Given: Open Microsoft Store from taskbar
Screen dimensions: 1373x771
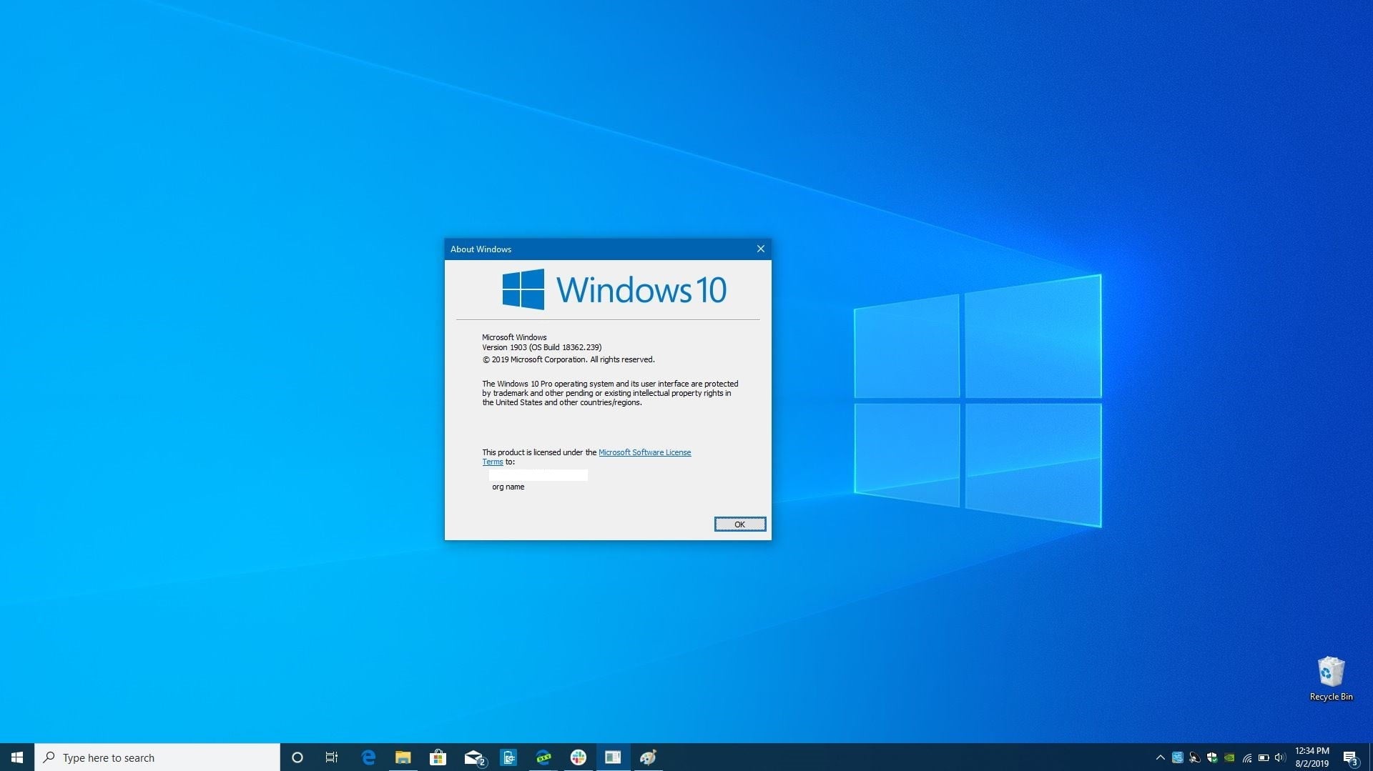Looking at the screenshot, I should (438, 757).
